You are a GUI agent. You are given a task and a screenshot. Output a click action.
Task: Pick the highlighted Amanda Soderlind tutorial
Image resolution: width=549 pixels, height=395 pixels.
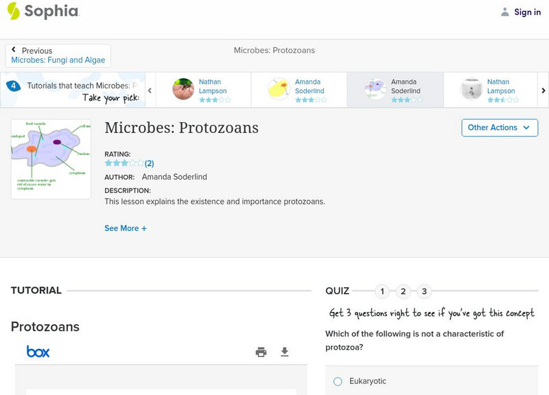(x=395, y=90)
